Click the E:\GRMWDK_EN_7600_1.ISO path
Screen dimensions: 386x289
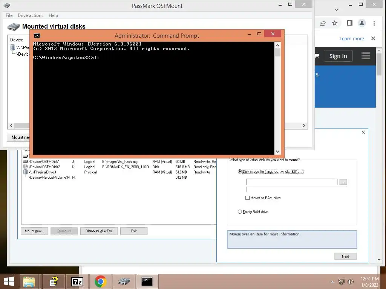tap(125, 167)
